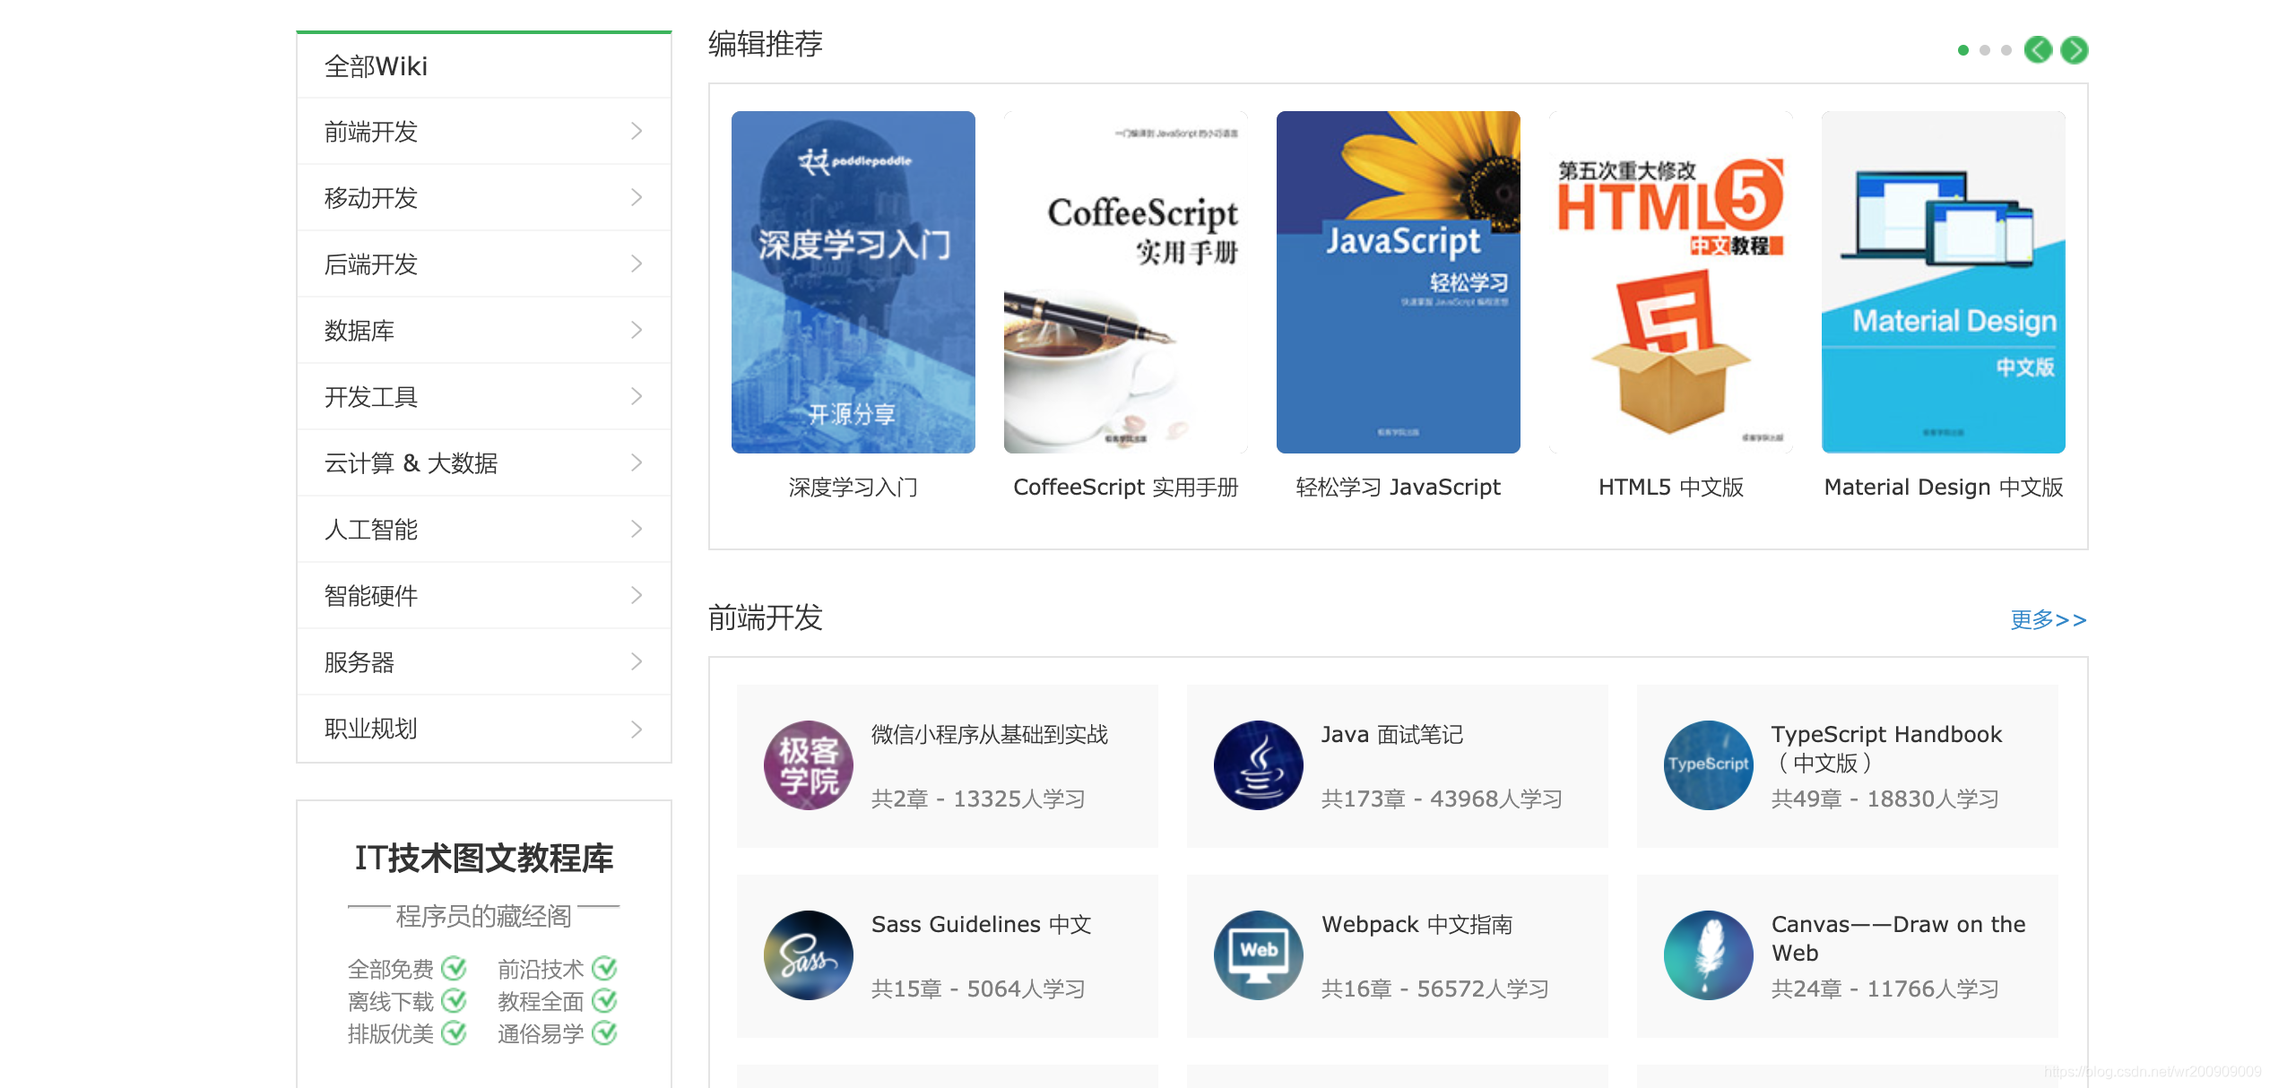Click the Java coffee cup icon
Screen dimensions: 2270x1088
[x=1259, y=765]
